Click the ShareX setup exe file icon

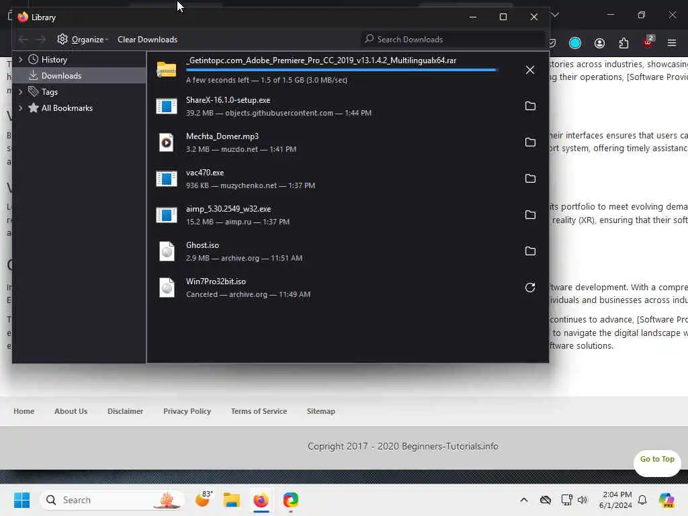coord(167,106)
